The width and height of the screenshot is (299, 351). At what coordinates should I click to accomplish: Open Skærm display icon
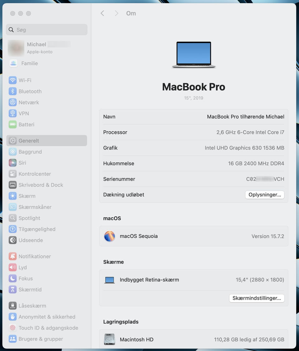click(12, 196)
